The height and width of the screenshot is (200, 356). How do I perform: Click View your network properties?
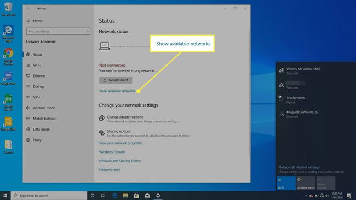click(121, 143)
